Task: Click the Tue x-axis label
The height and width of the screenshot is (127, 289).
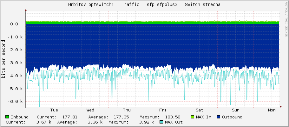Action: click(x=54, y=110)
